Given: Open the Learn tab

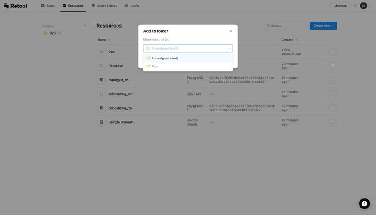Looking at the screenshot, I should pos(132,6).
